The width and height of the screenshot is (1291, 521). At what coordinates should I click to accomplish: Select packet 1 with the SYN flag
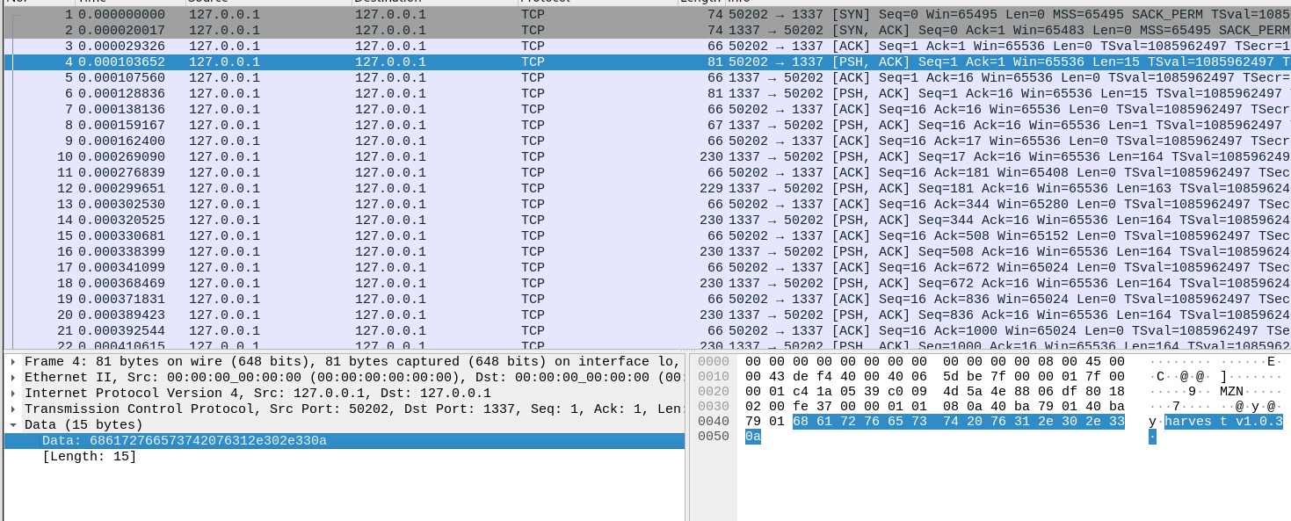[x=352, y=15]
